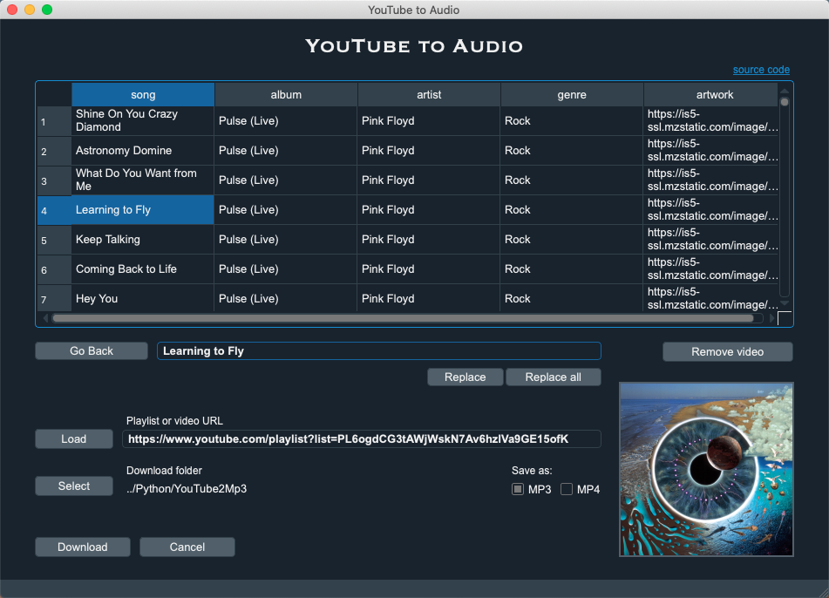Click the Select folder button

click(x=74, y=486)
